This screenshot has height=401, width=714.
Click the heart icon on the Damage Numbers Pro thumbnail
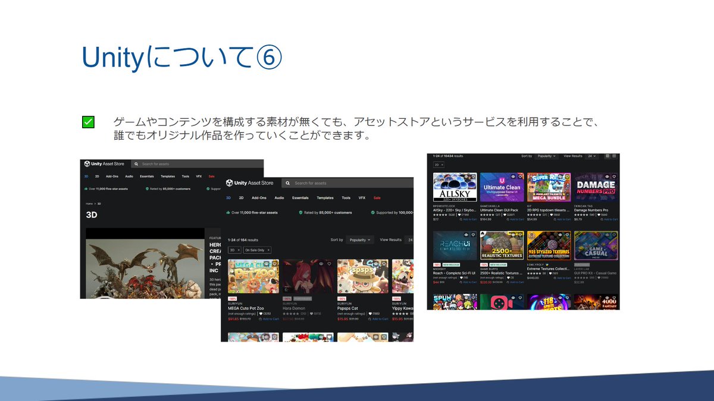[x=614, y=176]
